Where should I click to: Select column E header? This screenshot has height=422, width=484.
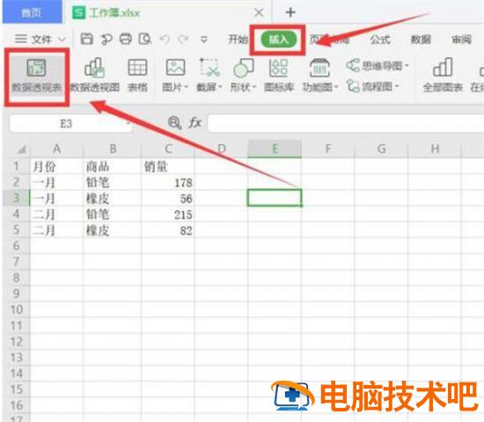click(275, 149)
